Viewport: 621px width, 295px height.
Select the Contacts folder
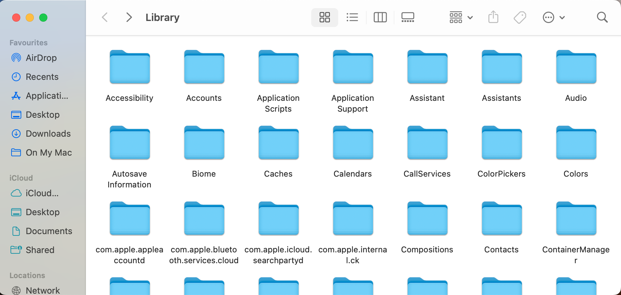[x=502, y=219]
